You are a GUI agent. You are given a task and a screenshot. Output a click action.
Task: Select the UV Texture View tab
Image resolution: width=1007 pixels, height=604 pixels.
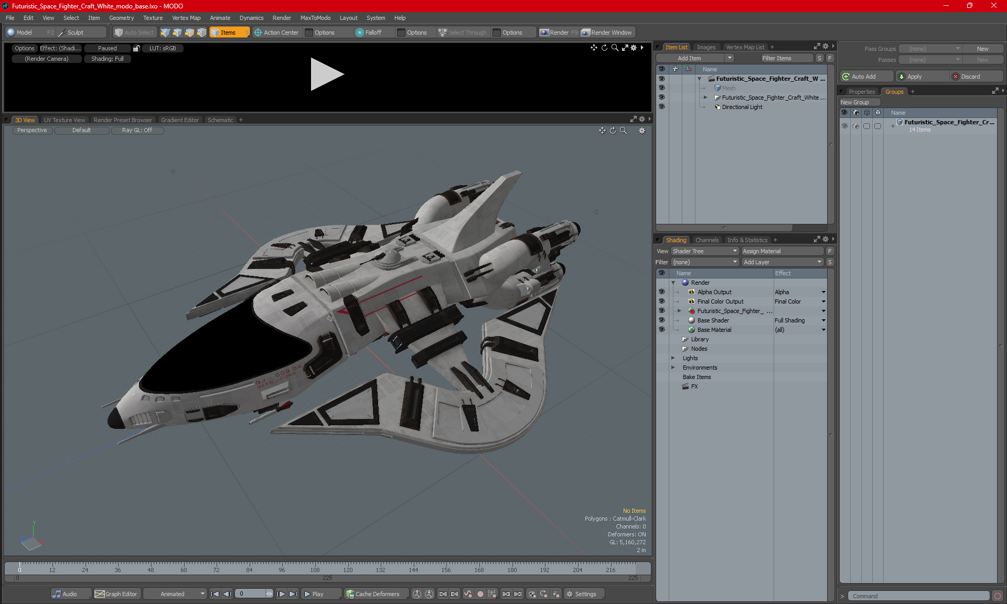(63, 120)
